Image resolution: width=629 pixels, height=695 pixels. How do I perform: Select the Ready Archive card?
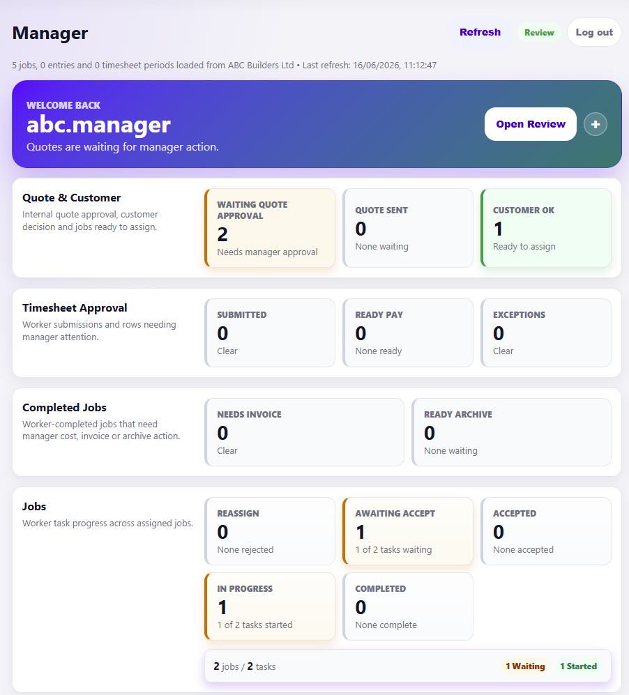pyautogui.click(x=512, y=432)
